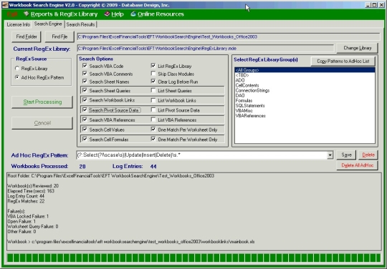Image resolution: width=387 pixels, height=269 pixels.
Task: Click the folder path field
Action: coord(229,36)
